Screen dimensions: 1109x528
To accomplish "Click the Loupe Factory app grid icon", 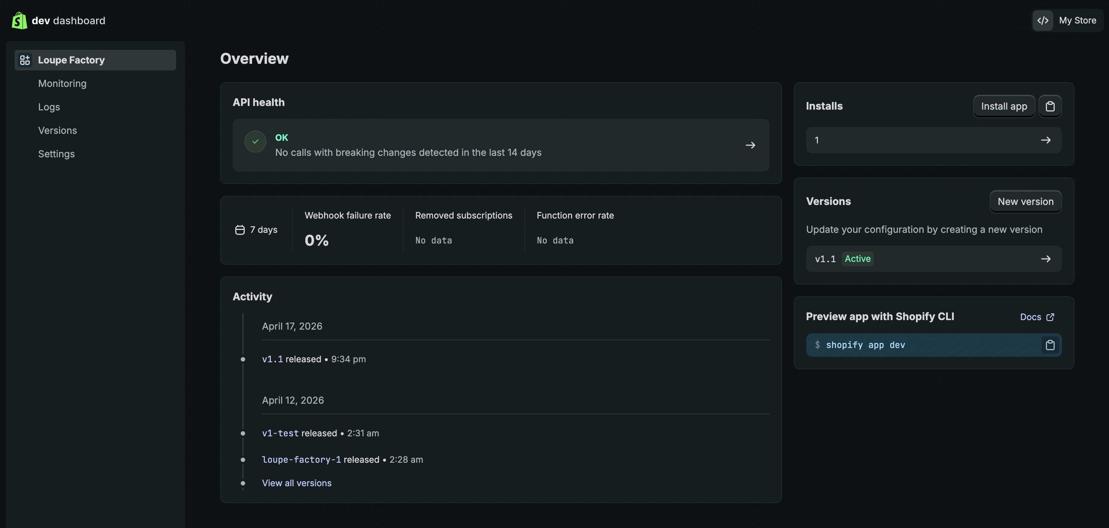I will click(x=25, y=60).
